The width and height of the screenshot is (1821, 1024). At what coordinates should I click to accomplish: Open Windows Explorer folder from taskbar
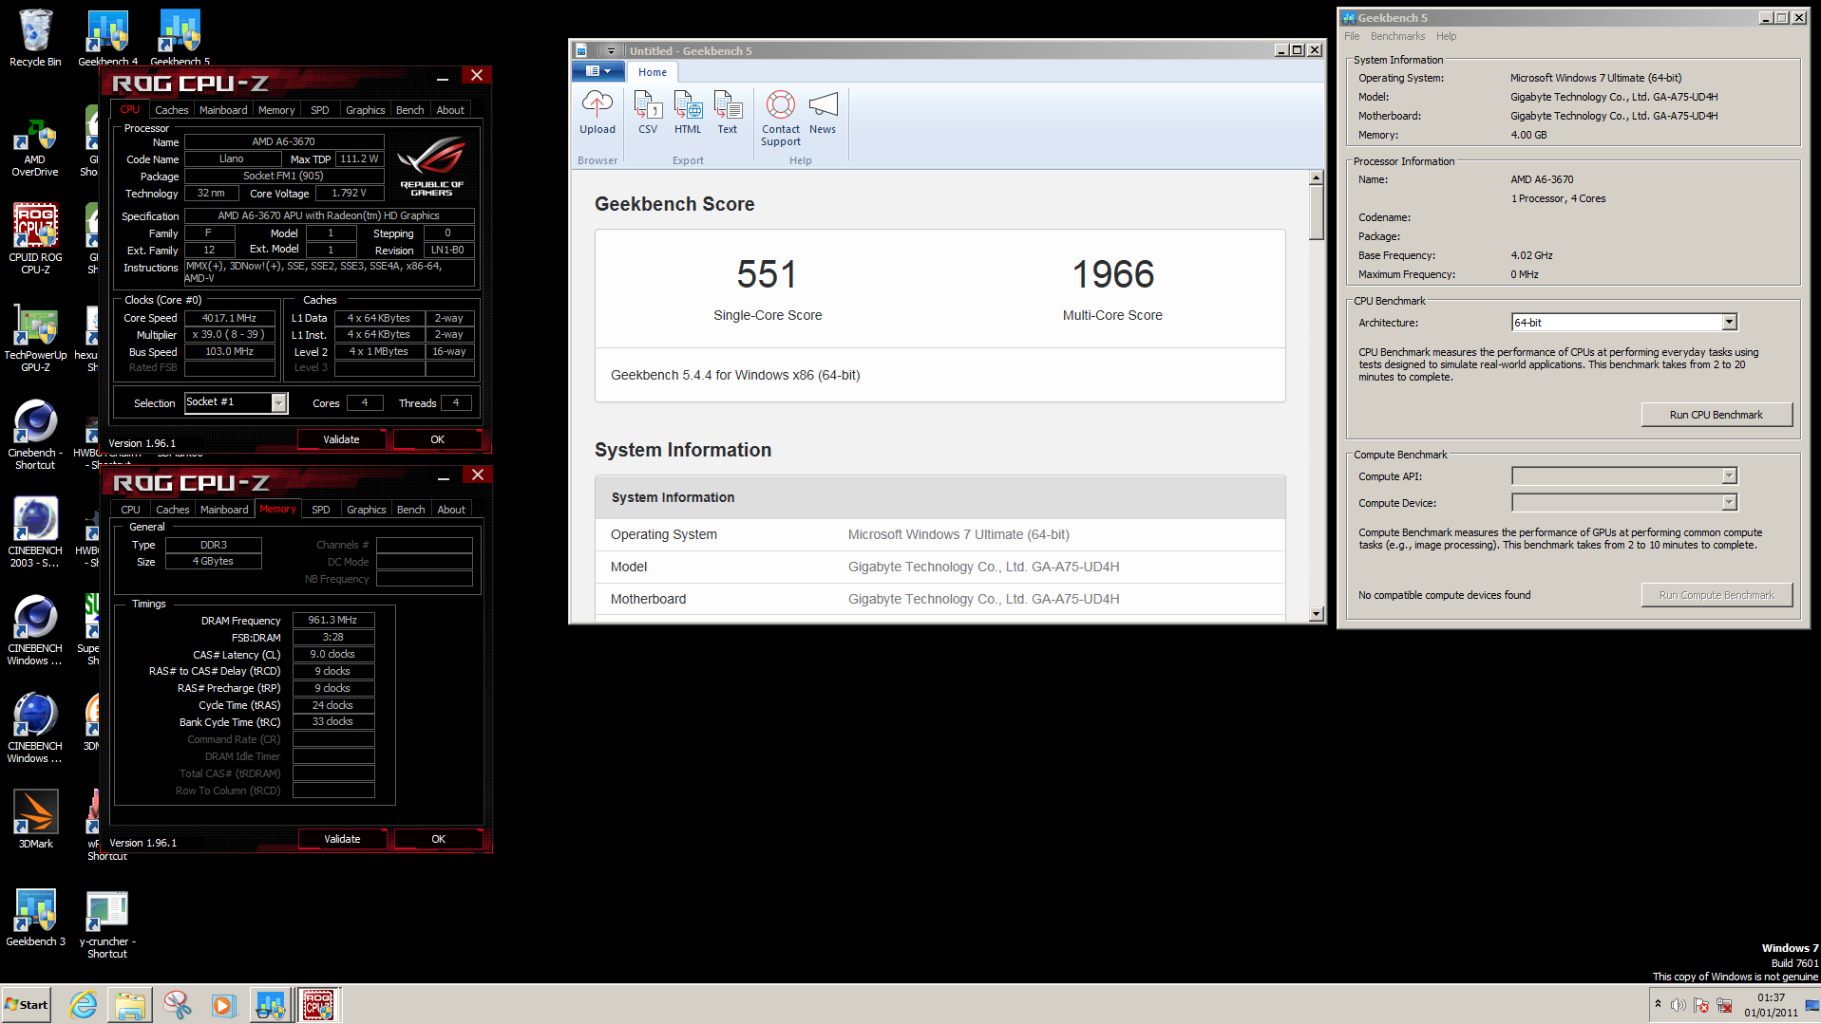130,1005
